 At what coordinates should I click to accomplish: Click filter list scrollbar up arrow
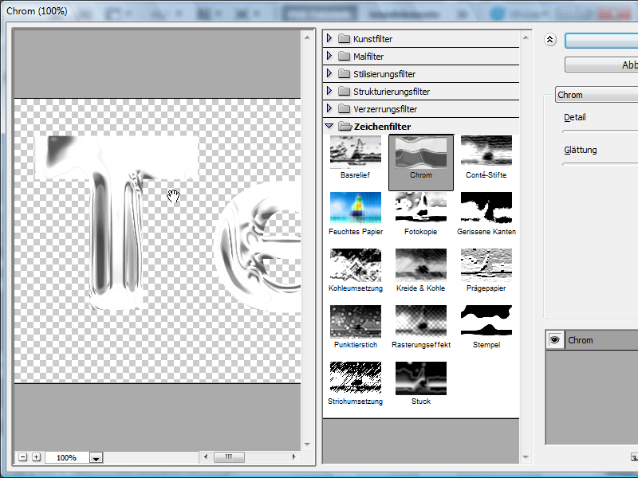point(526,37)
